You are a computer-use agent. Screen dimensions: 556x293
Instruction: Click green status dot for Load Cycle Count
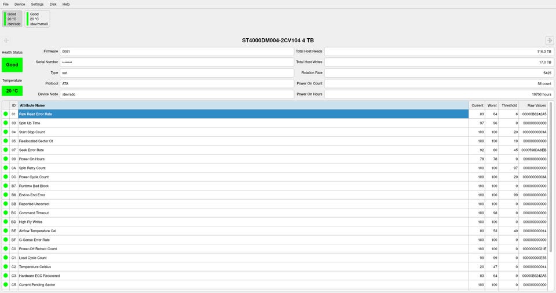pyautogui.click(x=6, y=258)
